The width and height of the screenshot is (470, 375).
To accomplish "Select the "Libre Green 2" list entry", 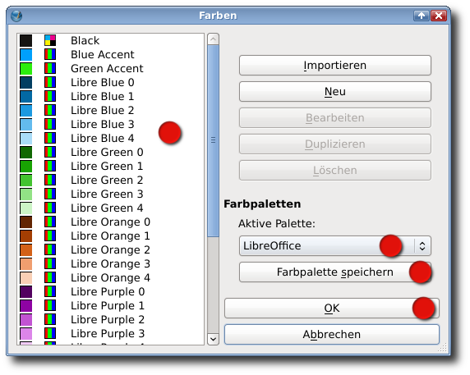I will point(111,180).
